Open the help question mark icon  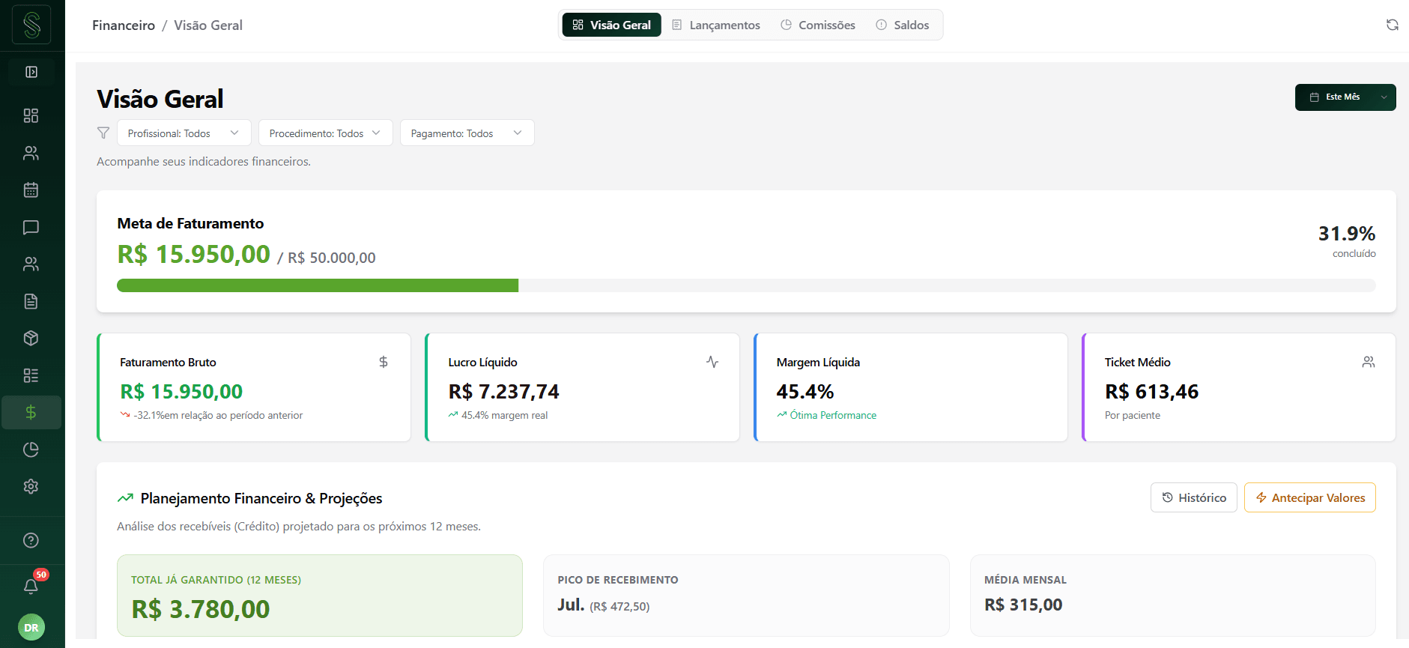(x=31, y=540)
